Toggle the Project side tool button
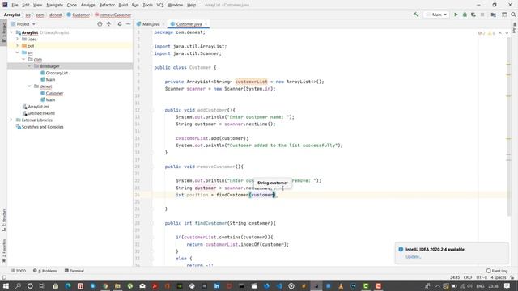This screenshot has width=518, height=291. tap(3, 32)
